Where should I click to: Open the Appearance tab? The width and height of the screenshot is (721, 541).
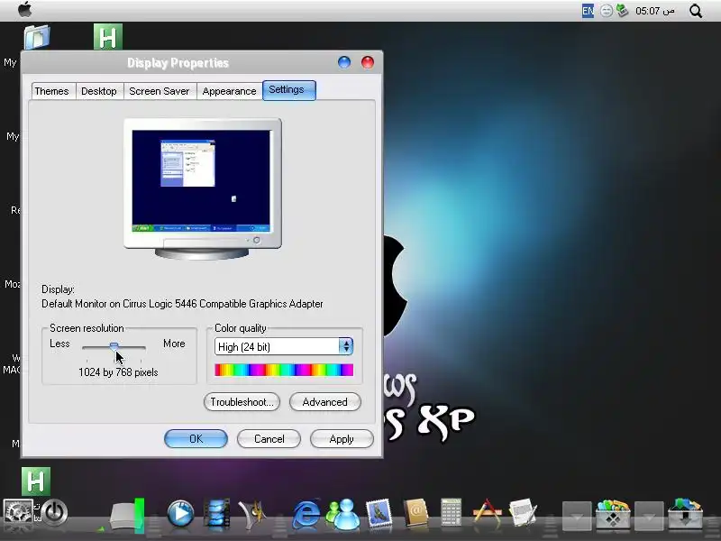(229, 91)
